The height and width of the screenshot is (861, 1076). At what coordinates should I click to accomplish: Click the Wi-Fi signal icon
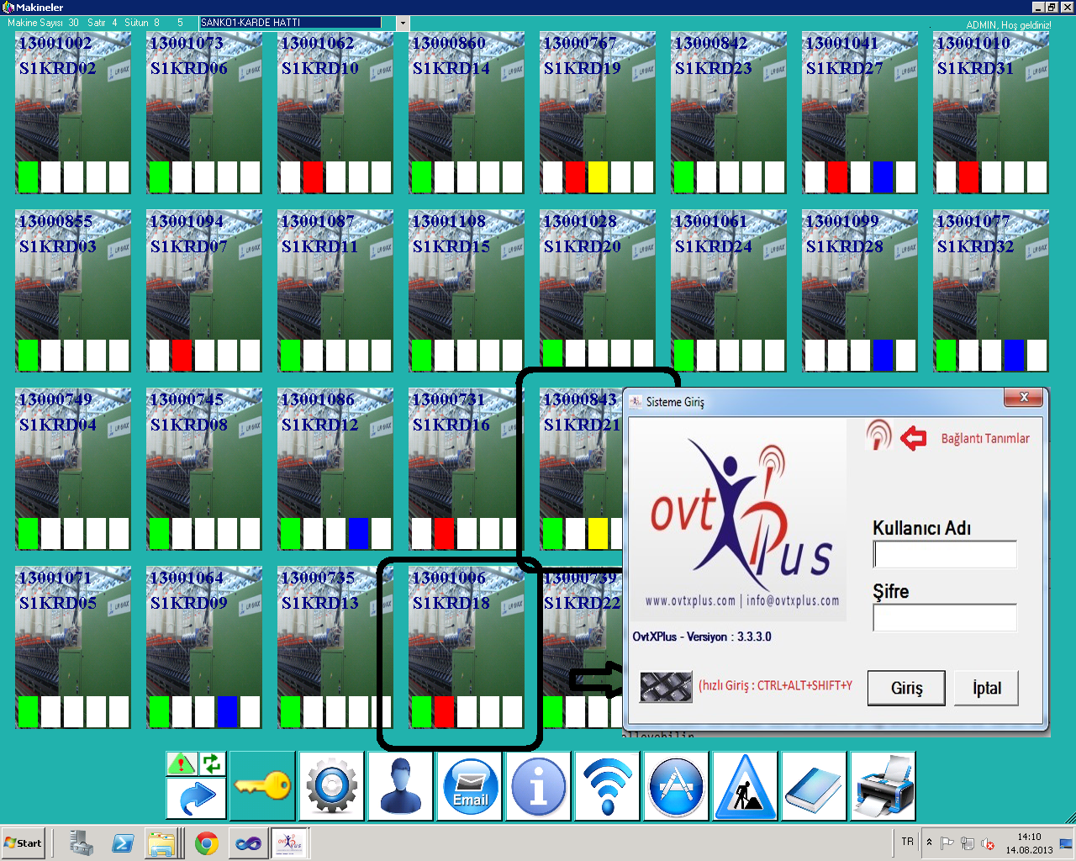tap(607, 786)
